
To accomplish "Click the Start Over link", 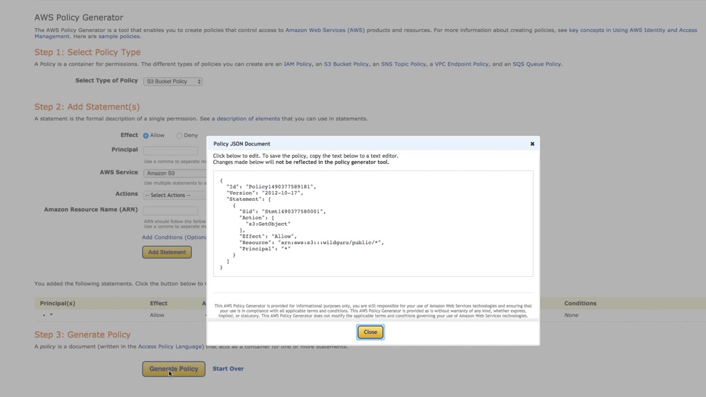I will tap(228, 369).
